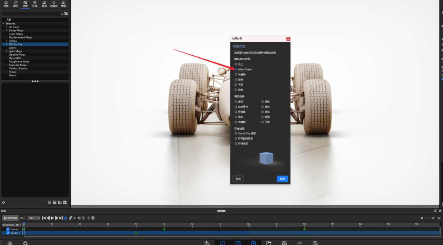Viewport: 443px width, 245px height.
Task: Expand the Gobos folder
Action: coord(7,41)
